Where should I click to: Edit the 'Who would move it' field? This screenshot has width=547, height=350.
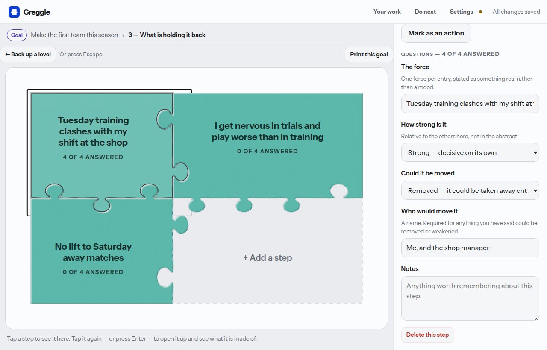tap(470, 248)
